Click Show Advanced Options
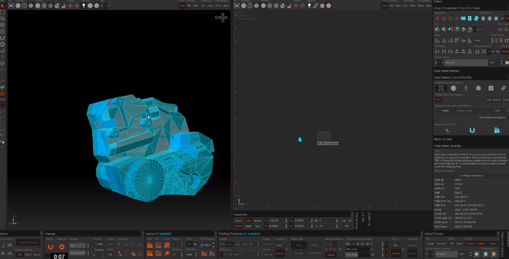 point(492,117)
